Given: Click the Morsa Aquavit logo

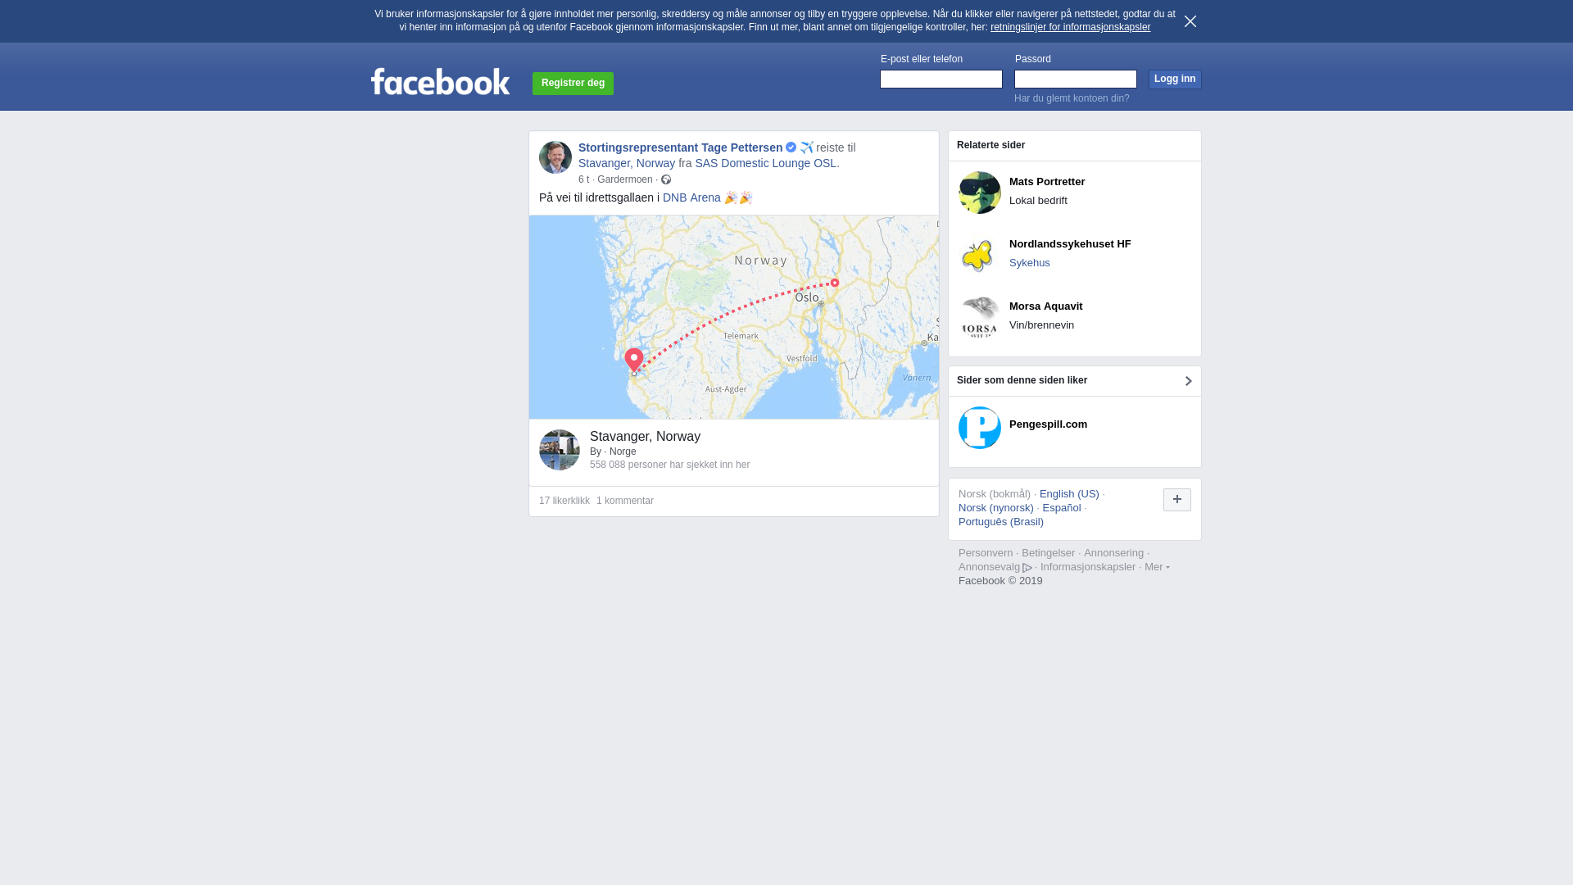Looking at the screenshot, I should click(980, 317).
